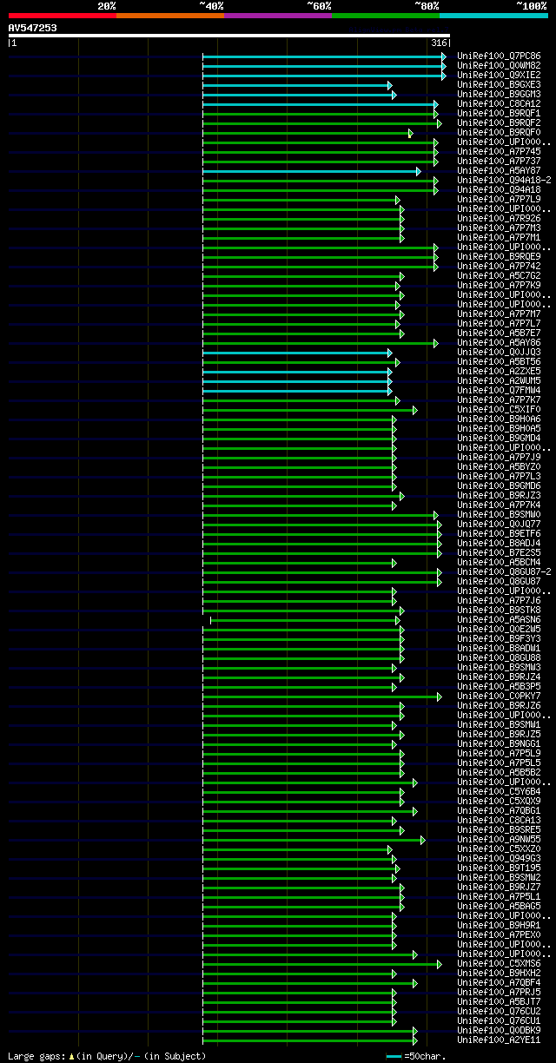Open hit UniRef100_B9GXE3
This screenshot has width=556, height=1063.
499,84
